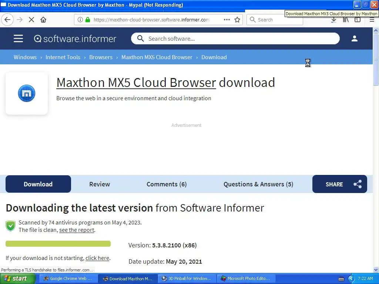Show site information via the info icon
Screen dimensions: 379x284
click(80, 20)
